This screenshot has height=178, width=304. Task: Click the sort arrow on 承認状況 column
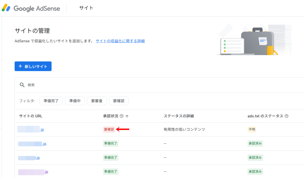coord(127,116)
